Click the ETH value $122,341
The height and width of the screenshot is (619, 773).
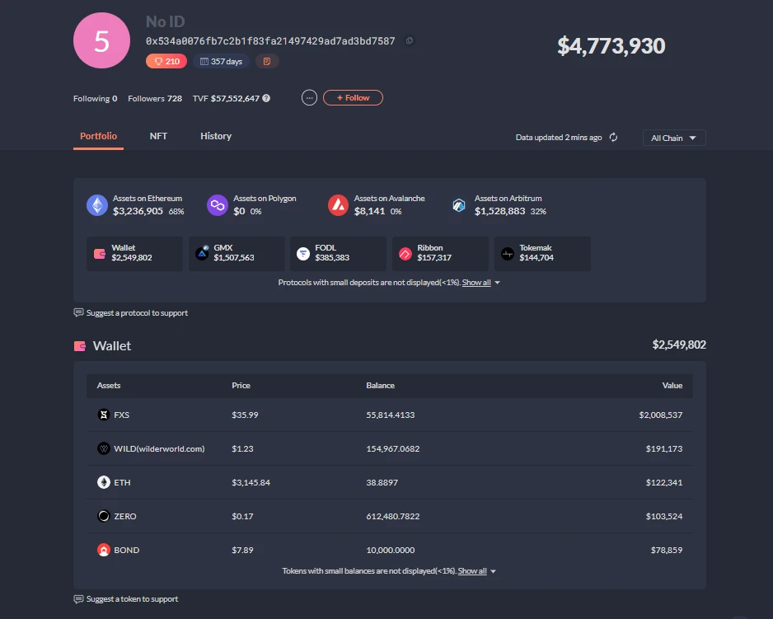664,482
